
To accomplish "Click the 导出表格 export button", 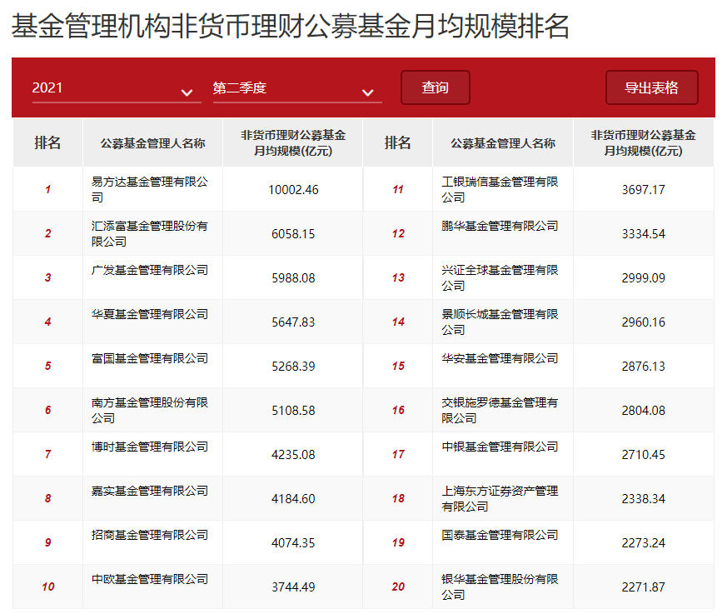I will (x=651, y=87).
